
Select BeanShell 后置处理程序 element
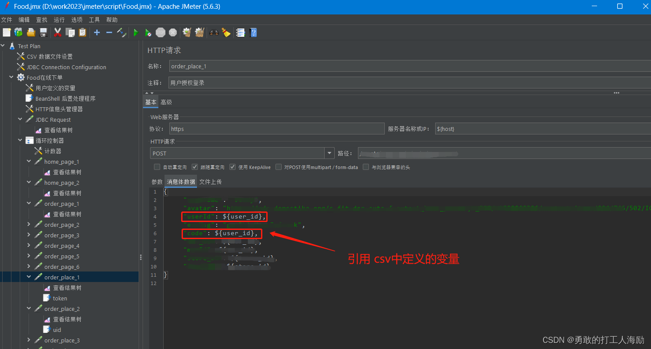[61, 99]
